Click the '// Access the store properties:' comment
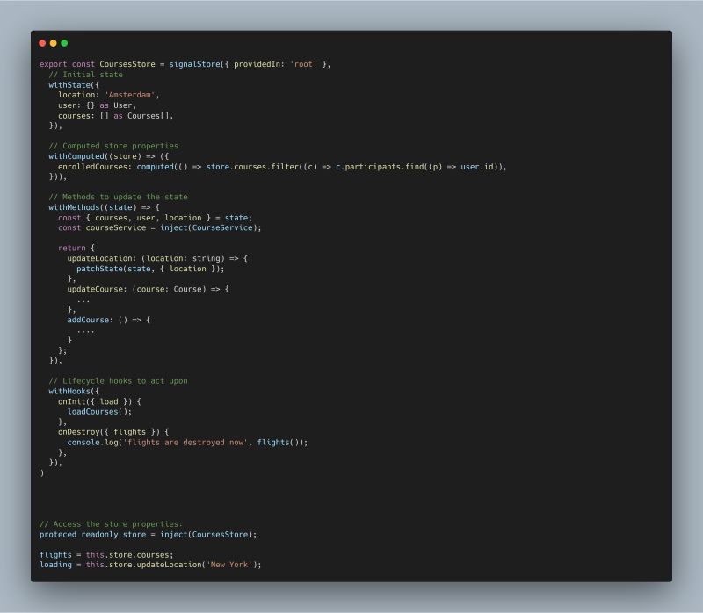This screenshot has width=703, height=613. pos(111,523)
